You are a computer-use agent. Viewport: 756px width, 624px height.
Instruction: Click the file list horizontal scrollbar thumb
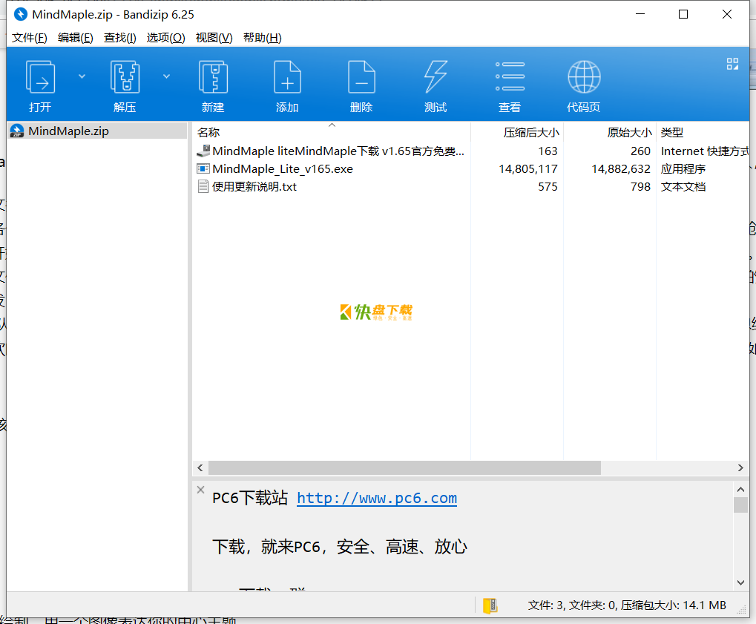point(404,467)
